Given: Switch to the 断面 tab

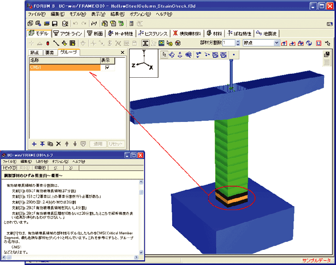Looking at the screenshot, I should 95,33.
